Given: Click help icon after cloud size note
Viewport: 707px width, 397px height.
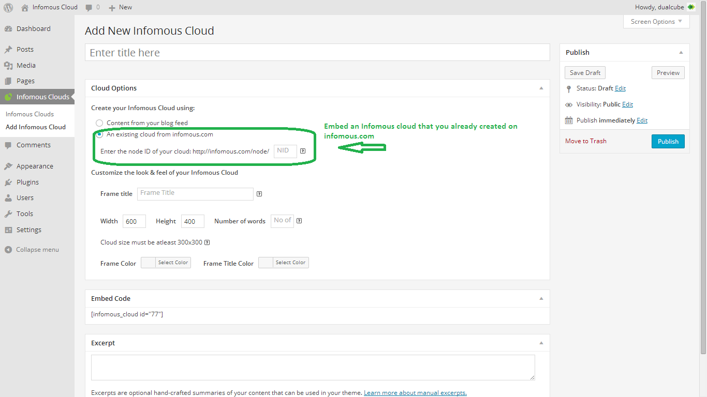Looking at the screenshot, I should coord(207,242).
